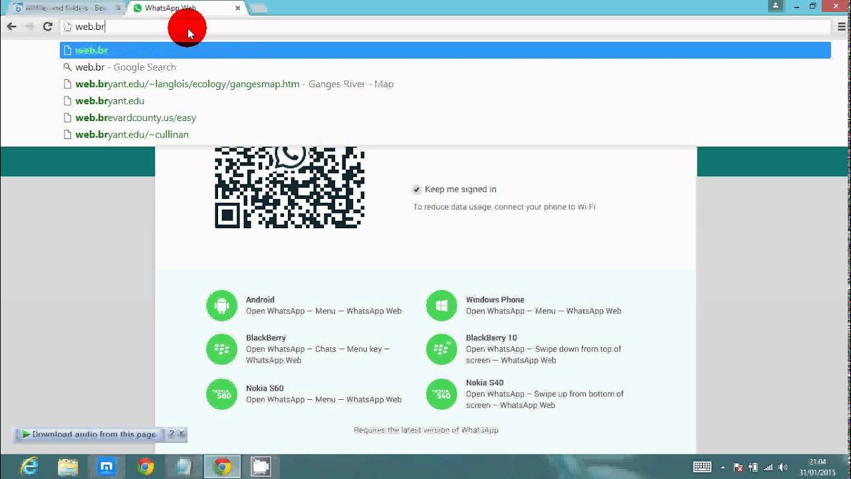Viewport: 851px width, 479px height.
Task: Click the BlackBerry 10 heading text
Action: point(491,338)
